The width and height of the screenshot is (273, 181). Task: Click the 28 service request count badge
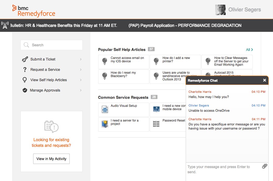[x=154, y=97]
